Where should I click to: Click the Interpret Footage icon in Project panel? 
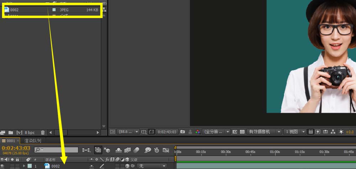pyautogui.click(x=3, y=132)
